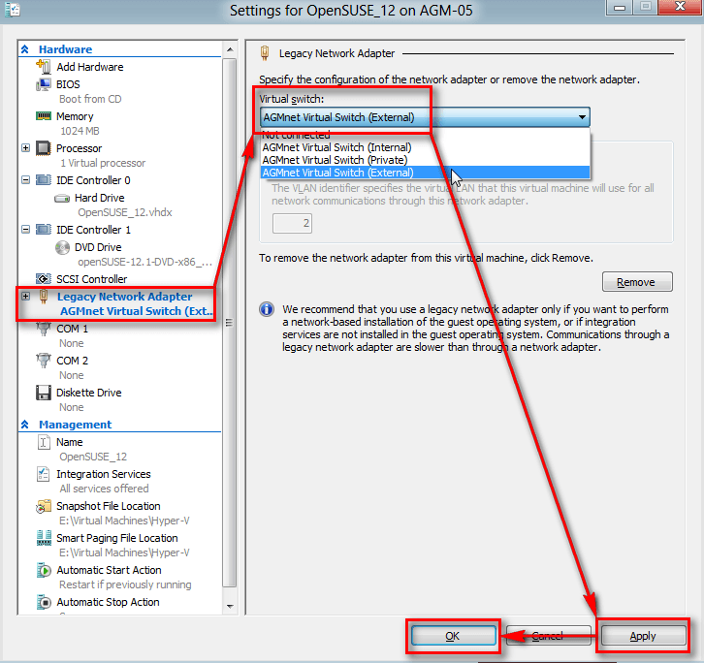Click the Add Hardware icon
The width and height of the screenshot is (704, 663).
(x=43, y=67)
